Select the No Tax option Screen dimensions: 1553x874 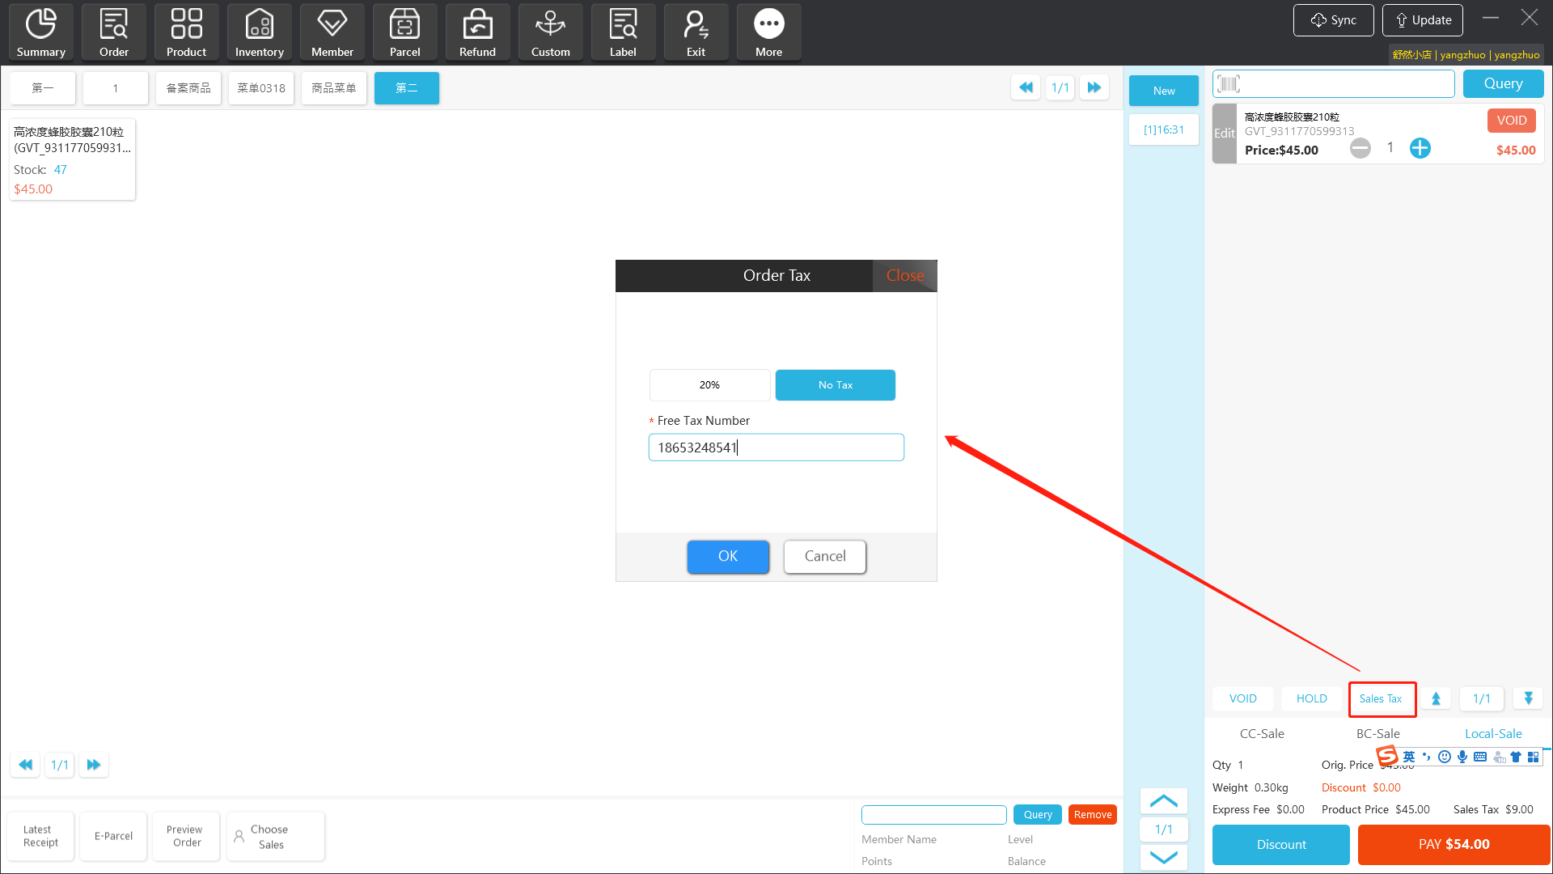(x=835, y=385)
